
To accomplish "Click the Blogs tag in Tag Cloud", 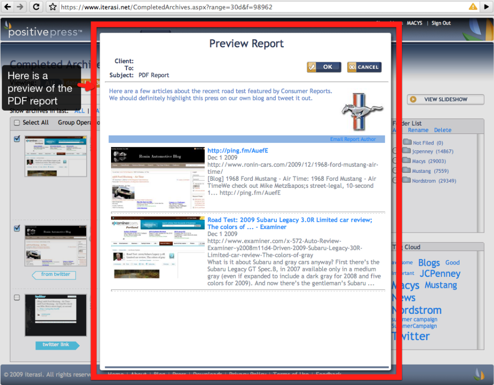I will point(428,263).
